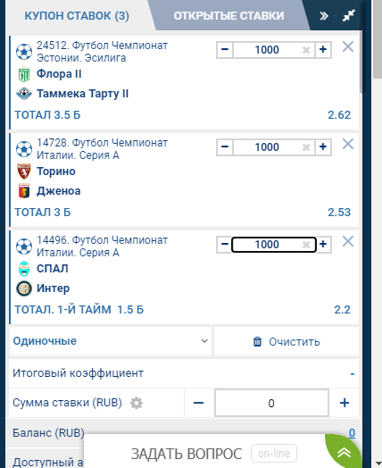Expand the chat widget with green up arrows
Image resolution: width=382 pixels, height=468 pixels.
click(344, 453)
